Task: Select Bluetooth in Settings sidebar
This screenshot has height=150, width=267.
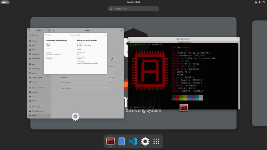Action: [39, 35]
